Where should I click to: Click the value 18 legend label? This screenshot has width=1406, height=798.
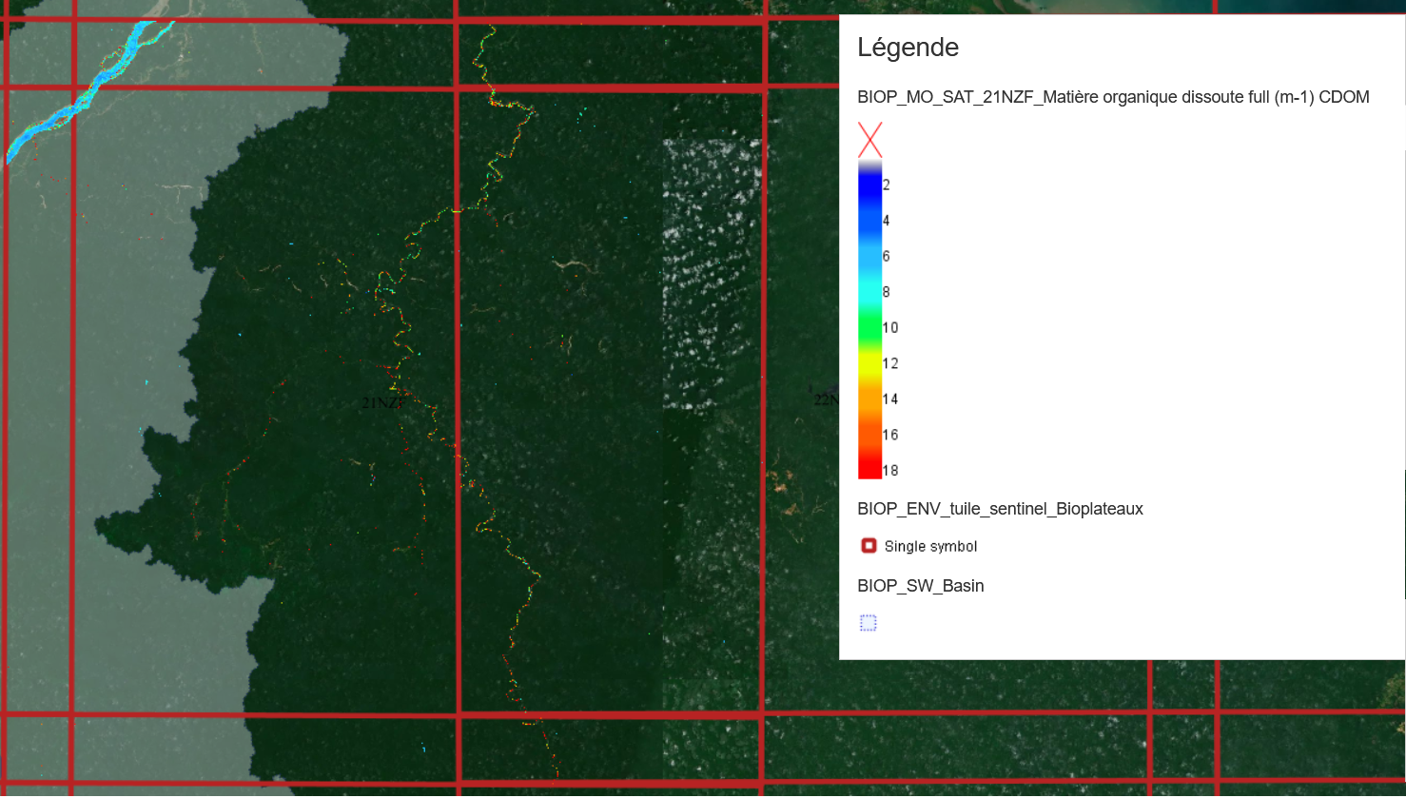click(890, 471)
